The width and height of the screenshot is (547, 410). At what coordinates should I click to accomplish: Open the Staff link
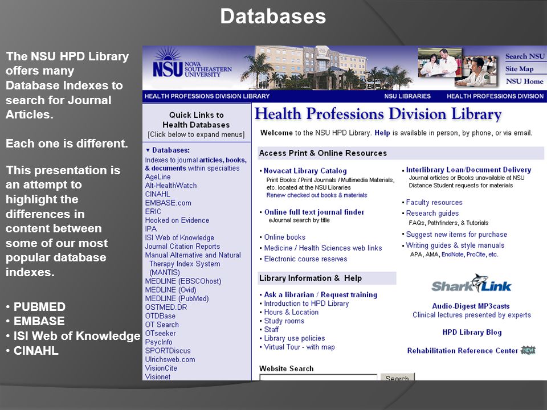(271, 330)
